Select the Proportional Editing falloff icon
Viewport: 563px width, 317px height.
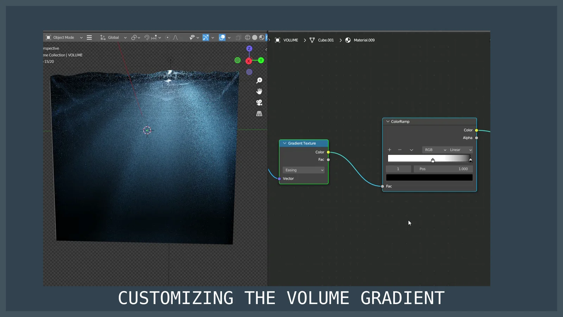[175, 37]
